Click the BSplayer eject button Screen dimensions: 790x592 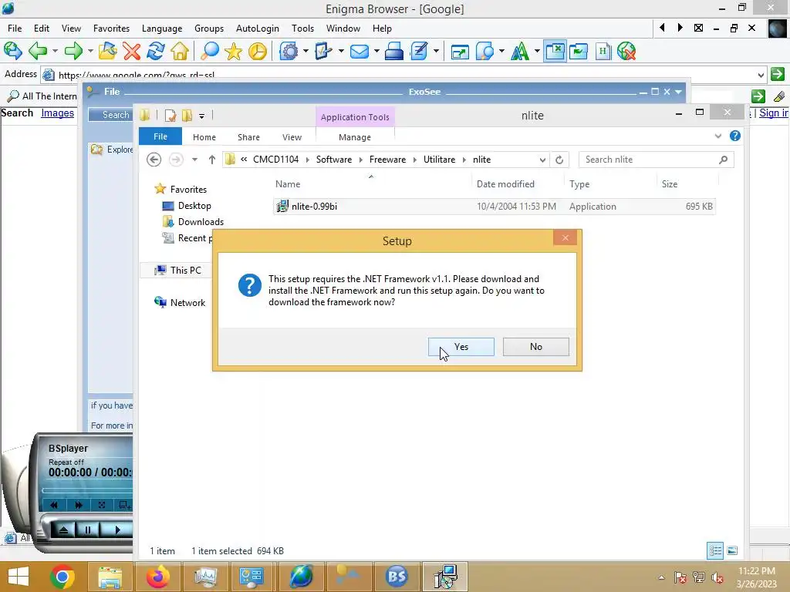pyautogui.click(x=63, y=530)
